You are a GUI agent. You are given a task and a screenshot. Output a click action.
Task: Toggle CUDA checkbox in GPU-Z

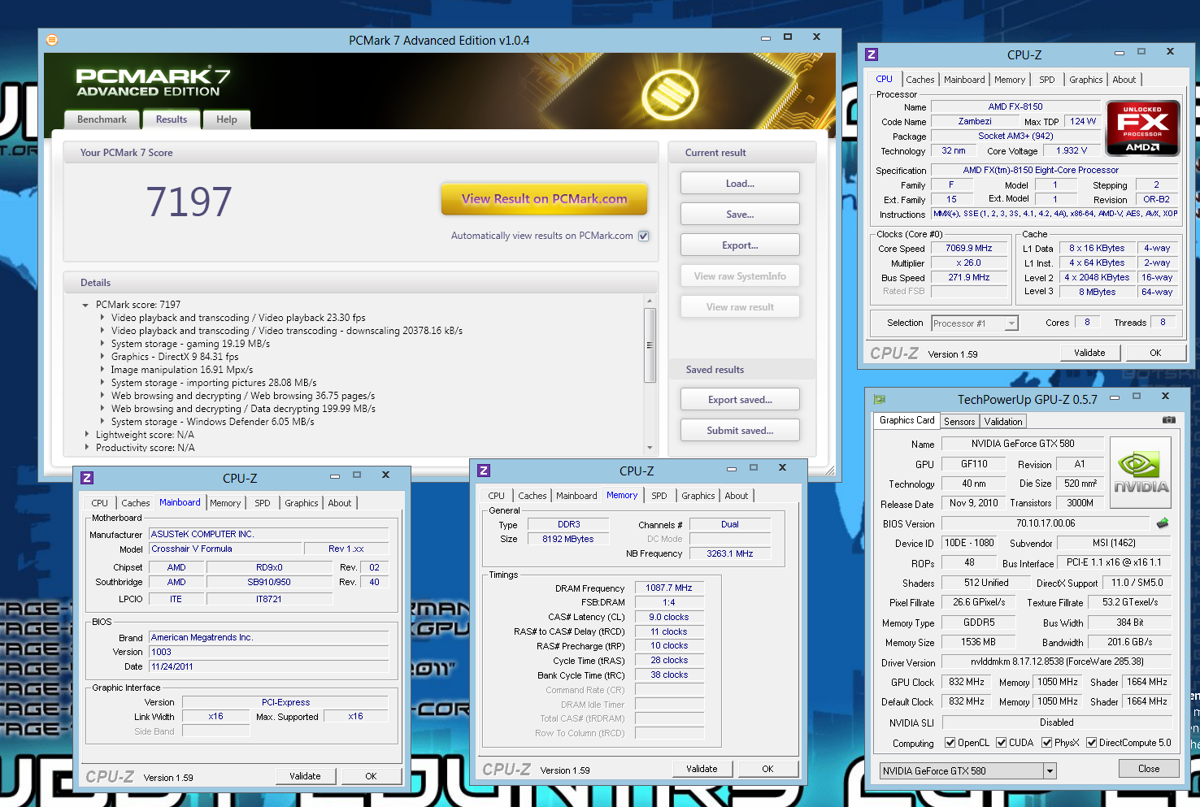tap(1001, 743)
